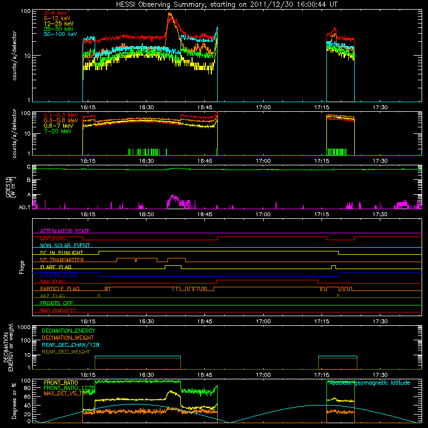Select the ECLIPSE_FLAG label
Image resolution: width=428 pixels, height=428 pixels.
point(58,274)
